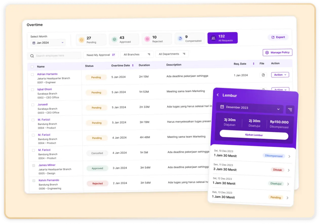The width and height of the screenshot is (320, 224).
Task: Click the Pending status card icon
Action: (82, 40)
